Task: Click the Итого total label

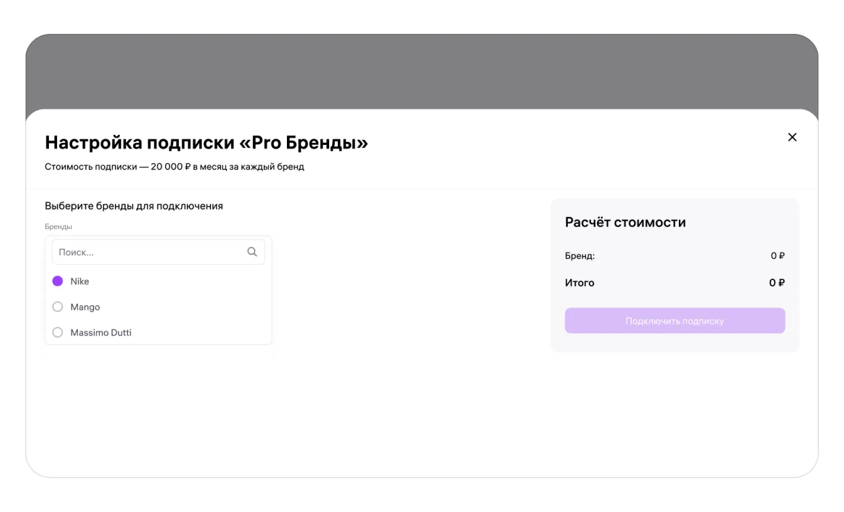Action: coord(580,283)
